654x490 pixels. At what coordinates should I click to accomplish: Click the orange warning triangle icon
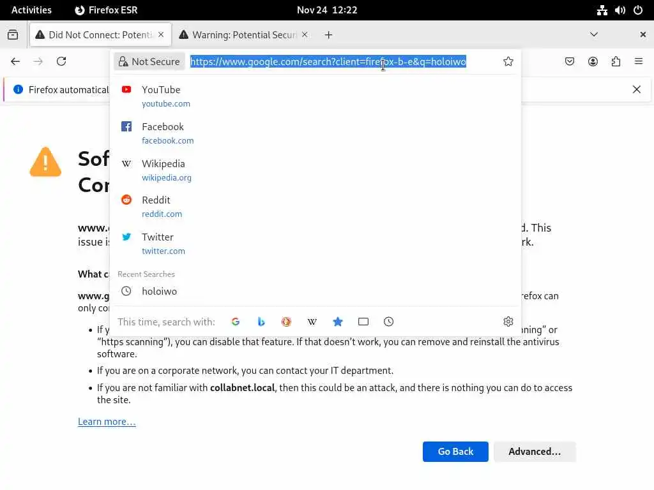pyautogui.click(x=45, y=161)
